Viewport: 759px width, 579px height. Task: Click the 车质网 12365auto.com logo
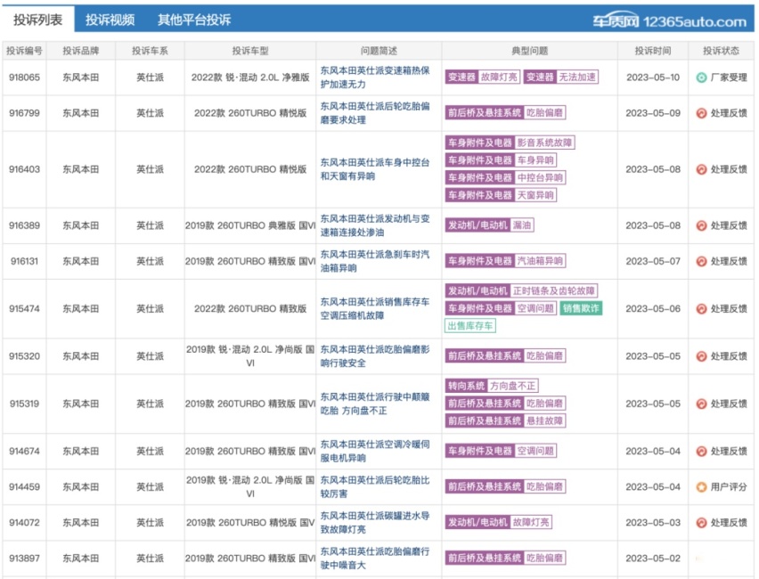670,20
